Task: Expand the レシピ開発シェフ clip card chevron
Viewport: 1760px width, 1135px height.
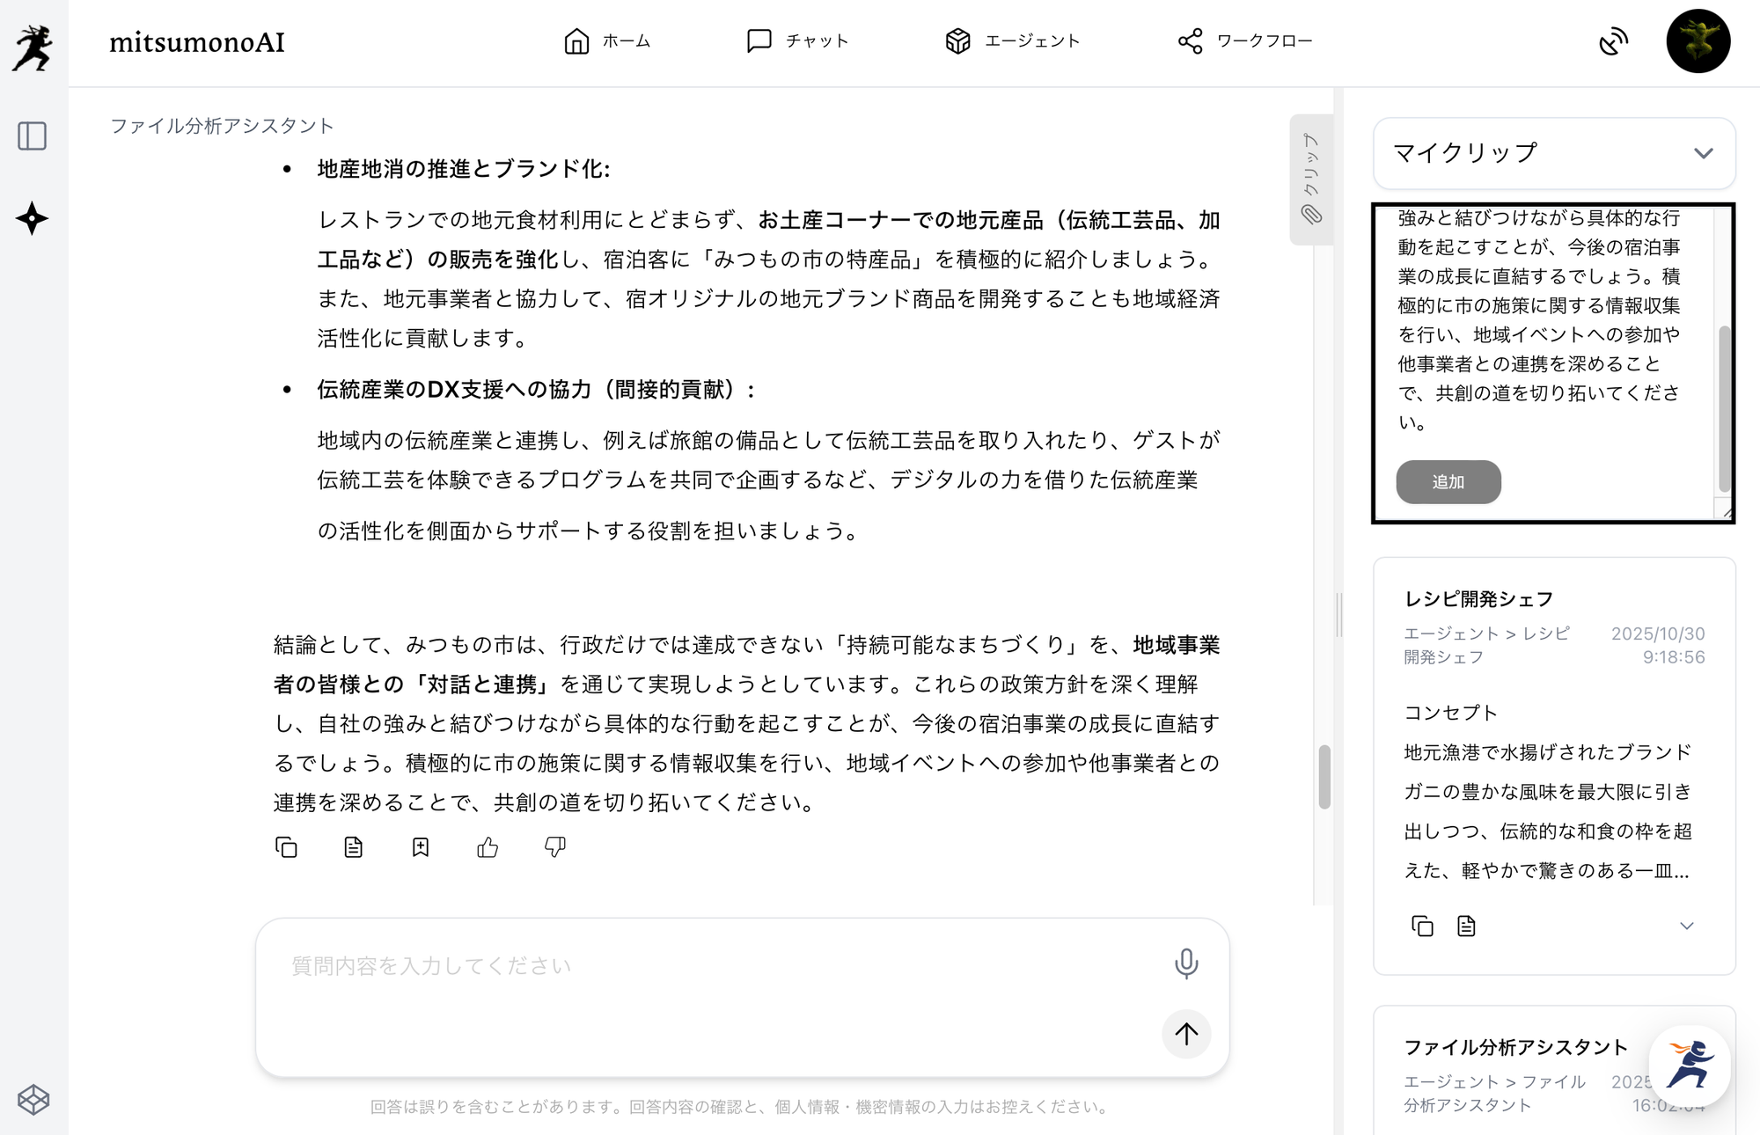Action: [1686, 926]
